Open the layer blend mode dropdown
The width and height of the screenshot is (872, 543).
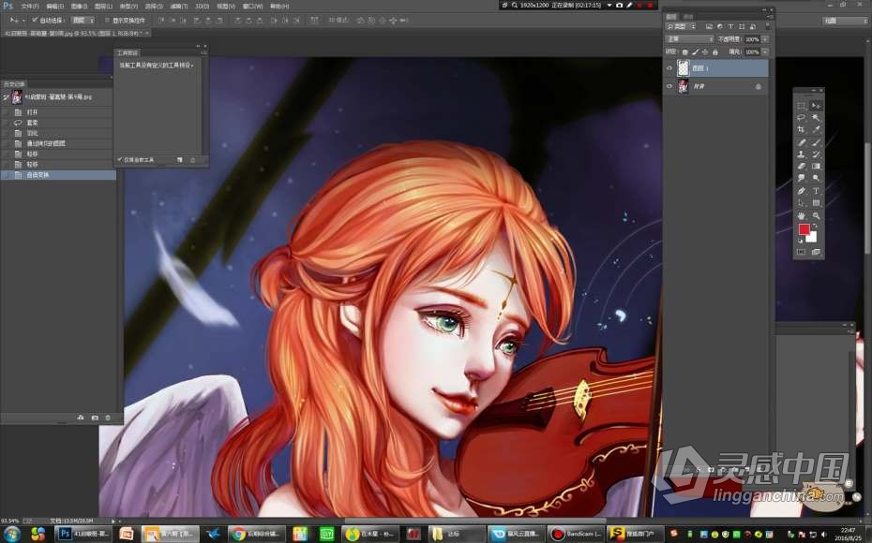(689, 39)
